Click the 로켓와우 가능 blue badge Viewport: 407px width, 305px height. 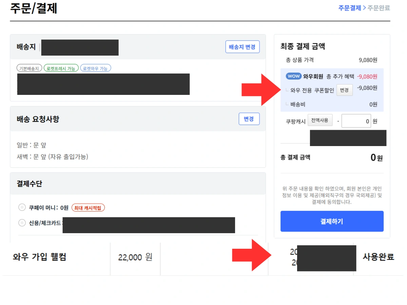pyautogui.click(x=96, y=68)
